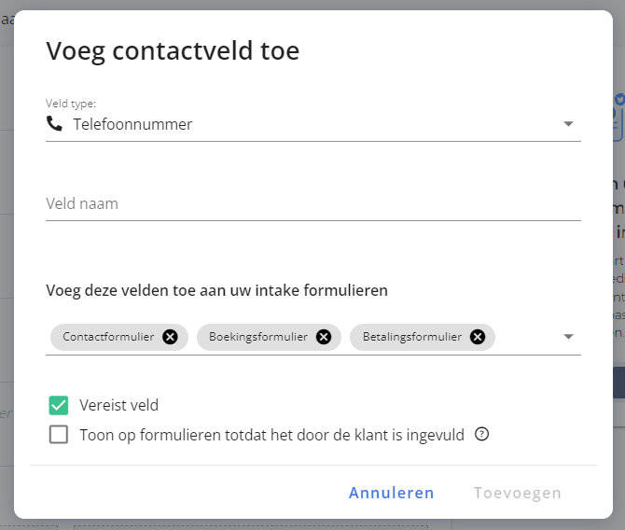Click Annuleren to cancel

392,493
